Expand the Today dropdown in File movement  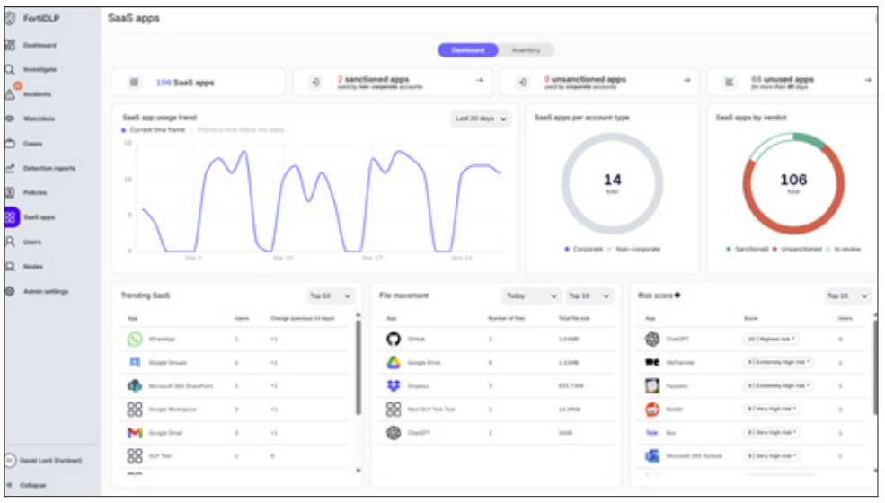530,296
